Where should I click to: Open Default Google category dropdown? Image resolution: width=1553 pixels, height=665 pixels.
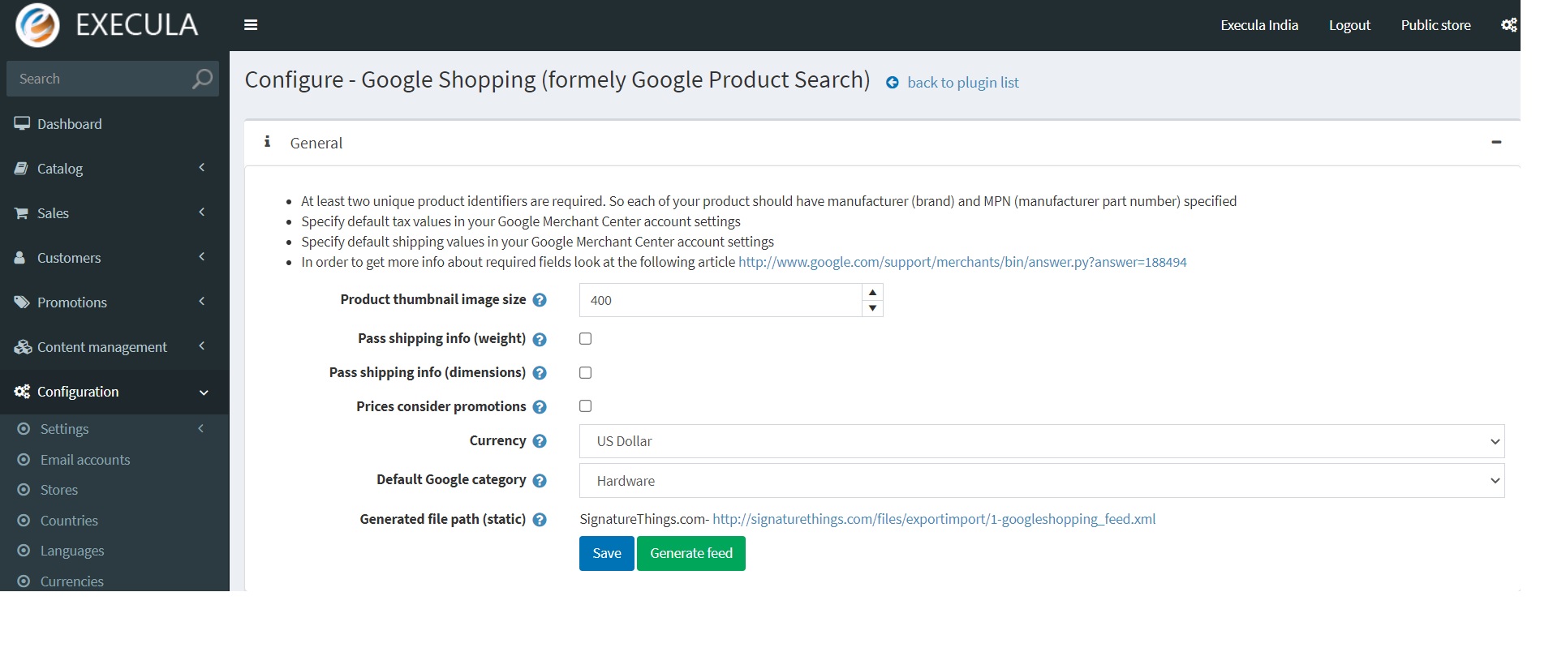click(x=1041, y=481)
